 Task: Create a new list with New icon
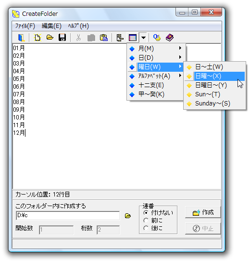click(37, 38)
